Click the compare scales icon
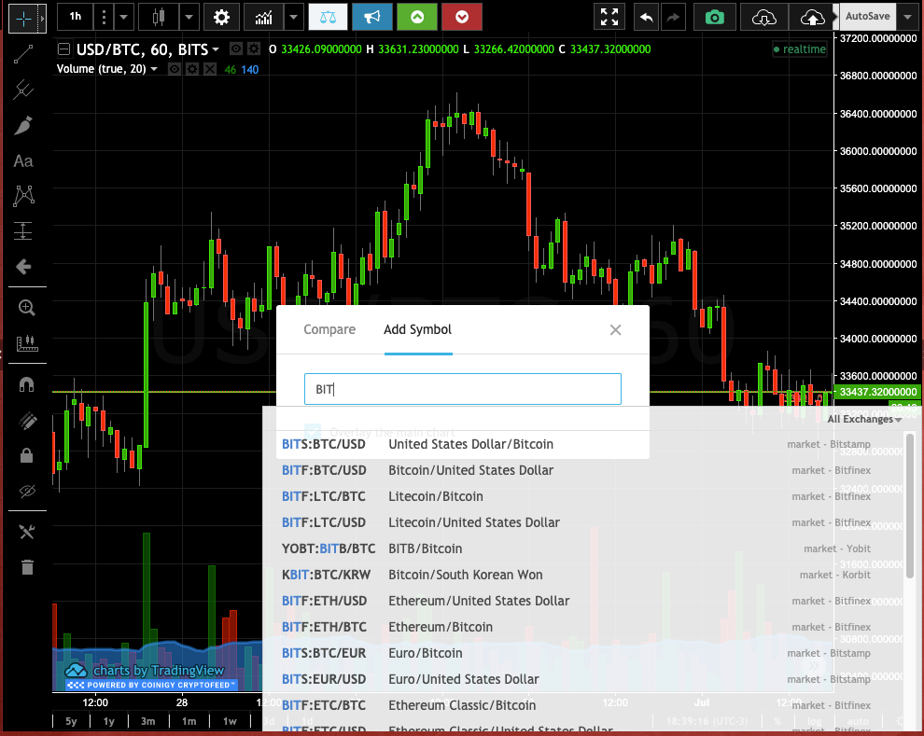 (x=328, y=17)
